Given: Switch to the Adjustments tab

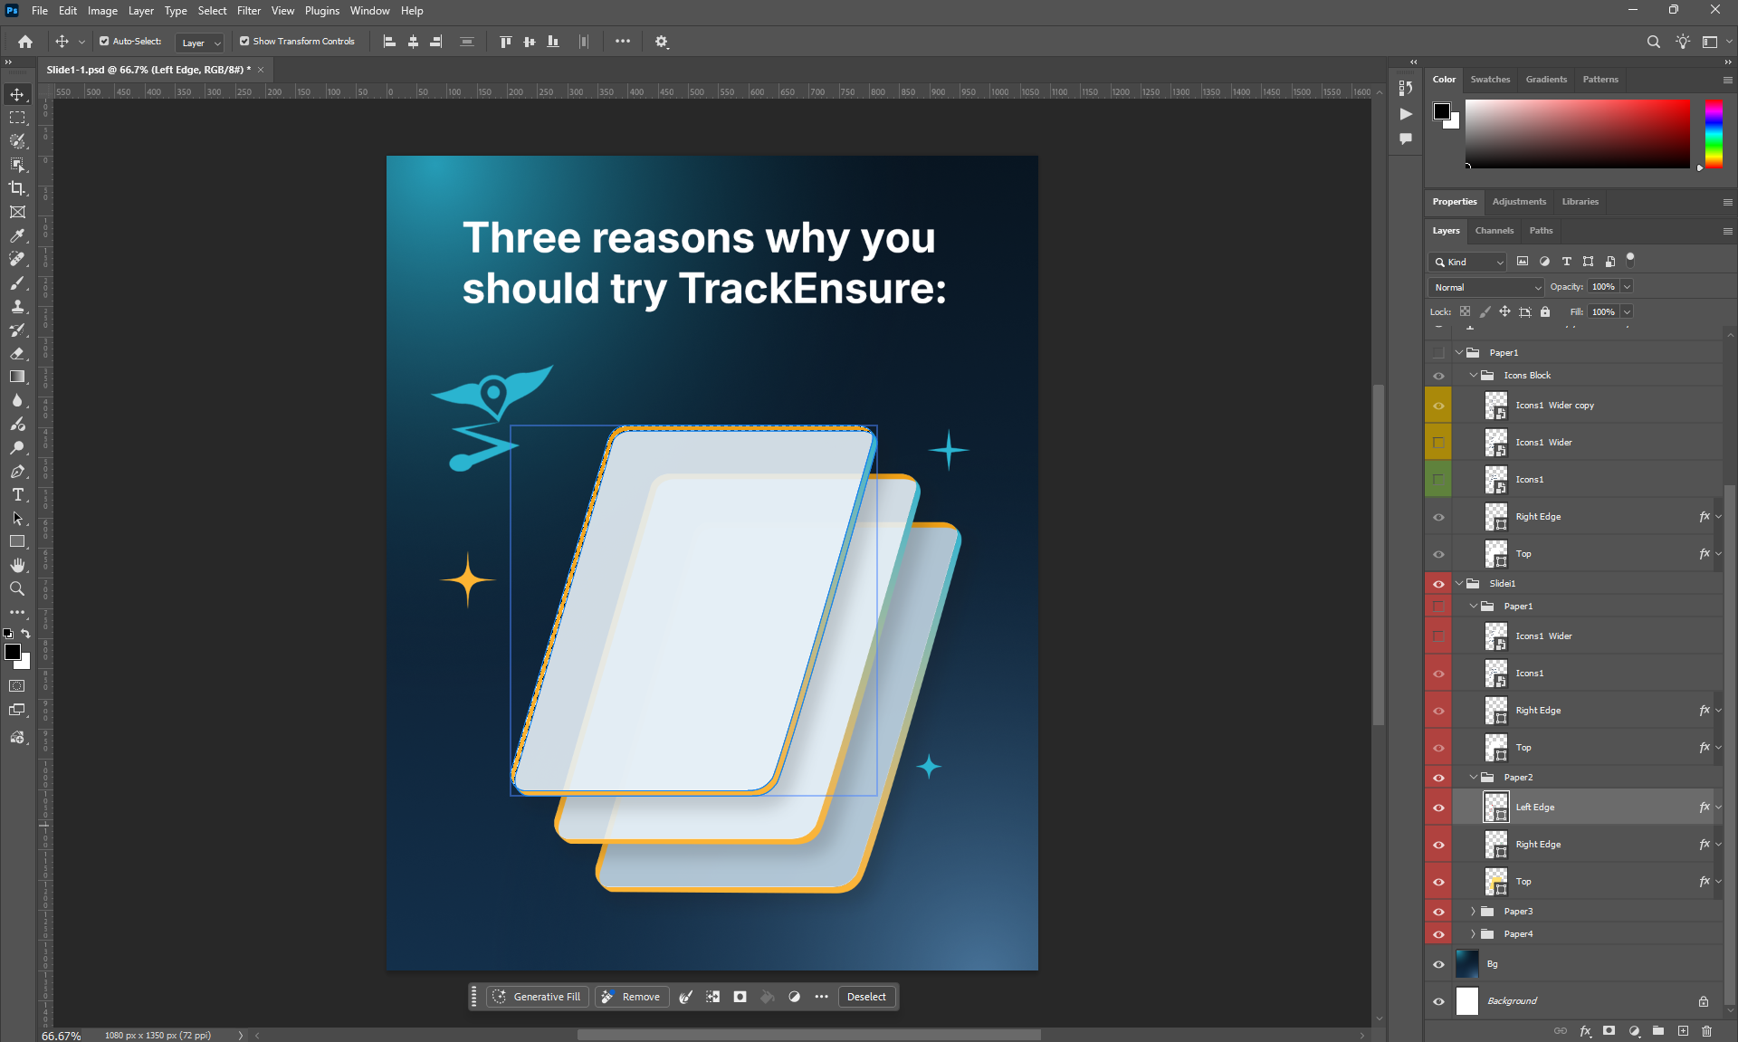Looking at the screenshot, I should point(1519,202).
